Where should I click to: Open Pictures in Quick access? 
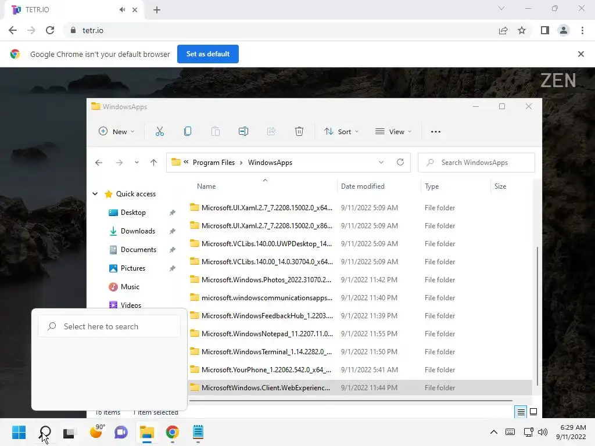click(x=133, y=268)
